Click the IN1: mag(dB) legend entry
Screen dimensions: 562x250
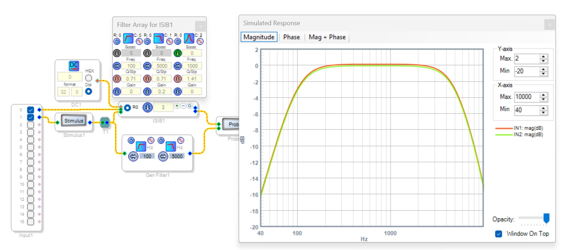point(519,128)
